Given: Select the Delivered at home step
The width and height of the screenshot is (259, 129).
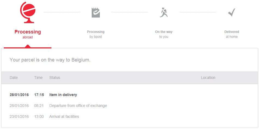Looking at the screenshot, I should pos(232,34).
